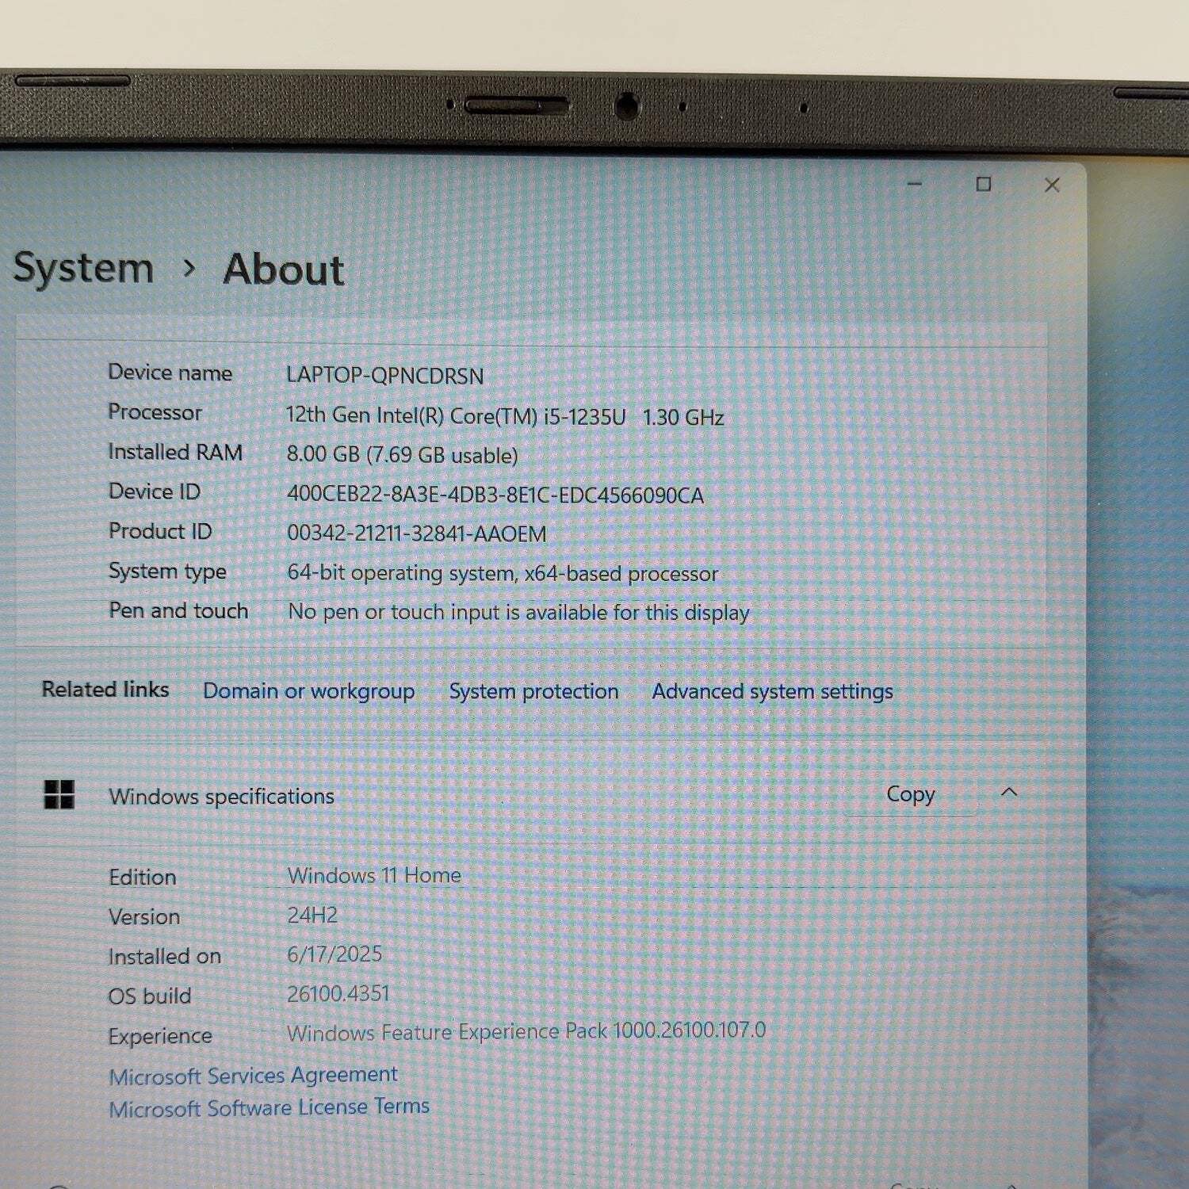Copy the Windows specifications
The image size is (1189, 1189).
point(911,794)
